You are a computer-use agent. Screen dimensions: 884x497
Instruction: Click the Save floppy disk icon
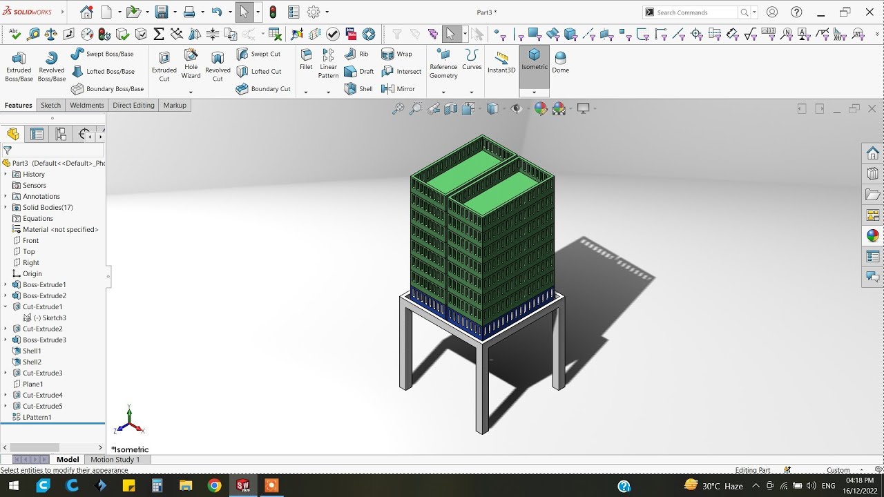coord(162,12)
